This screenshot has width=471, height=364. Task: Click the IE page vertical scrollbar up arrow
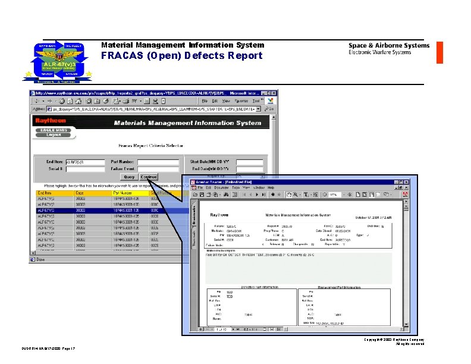[x=274, y=117]
